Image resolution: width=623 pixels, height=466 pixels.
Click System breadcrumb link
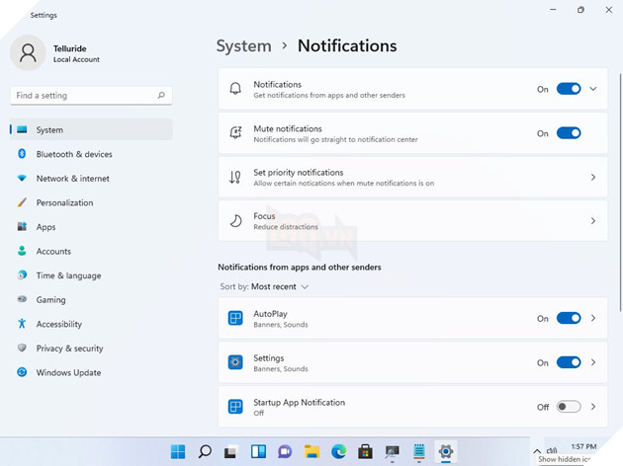tap(244, 46)
